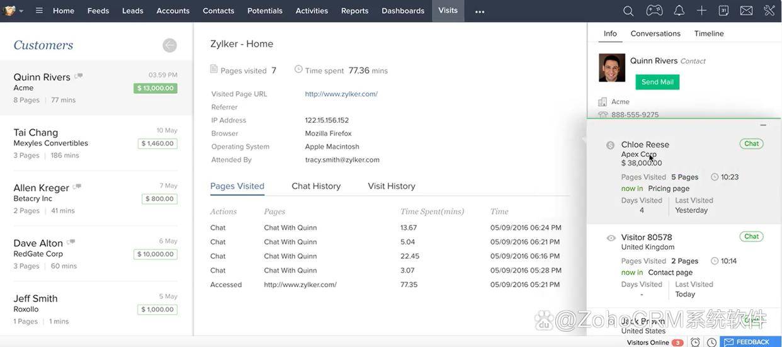
Task: Click the Time spent clock icon
Action: point(298,69)
